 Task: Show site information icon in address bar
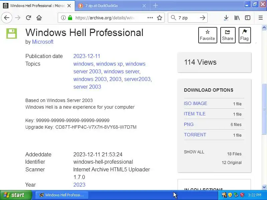click(63, 18)
